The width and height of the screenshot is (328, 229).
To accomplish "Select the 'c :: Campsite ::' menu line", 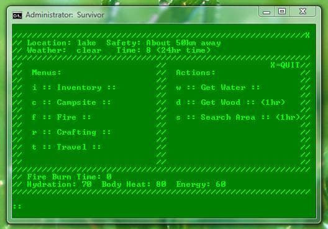I will point(71,102).
